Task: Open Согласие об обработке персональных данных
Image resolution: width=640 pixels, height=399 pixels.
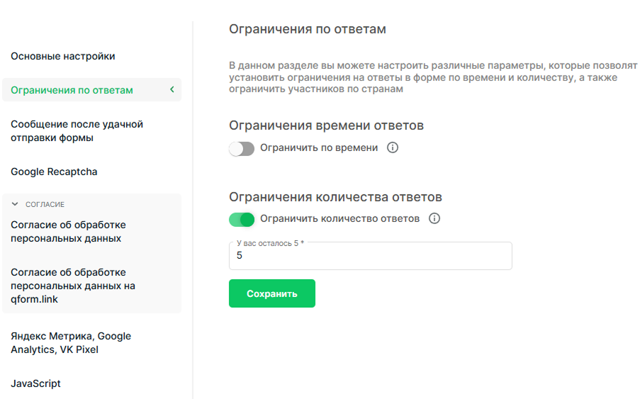Action: click(x=68, y=231)
